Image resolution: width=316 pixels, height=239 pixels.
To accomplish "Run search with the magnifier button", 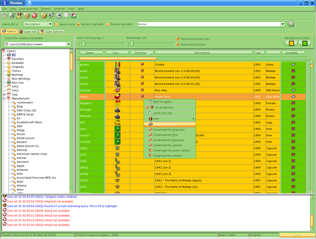I will point(291,24).
